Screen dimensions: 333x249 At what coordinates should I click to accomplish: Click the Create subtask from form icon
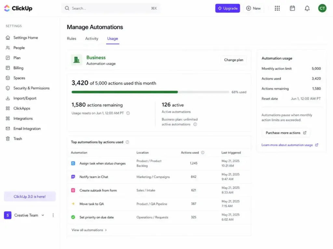coord(73,190)
